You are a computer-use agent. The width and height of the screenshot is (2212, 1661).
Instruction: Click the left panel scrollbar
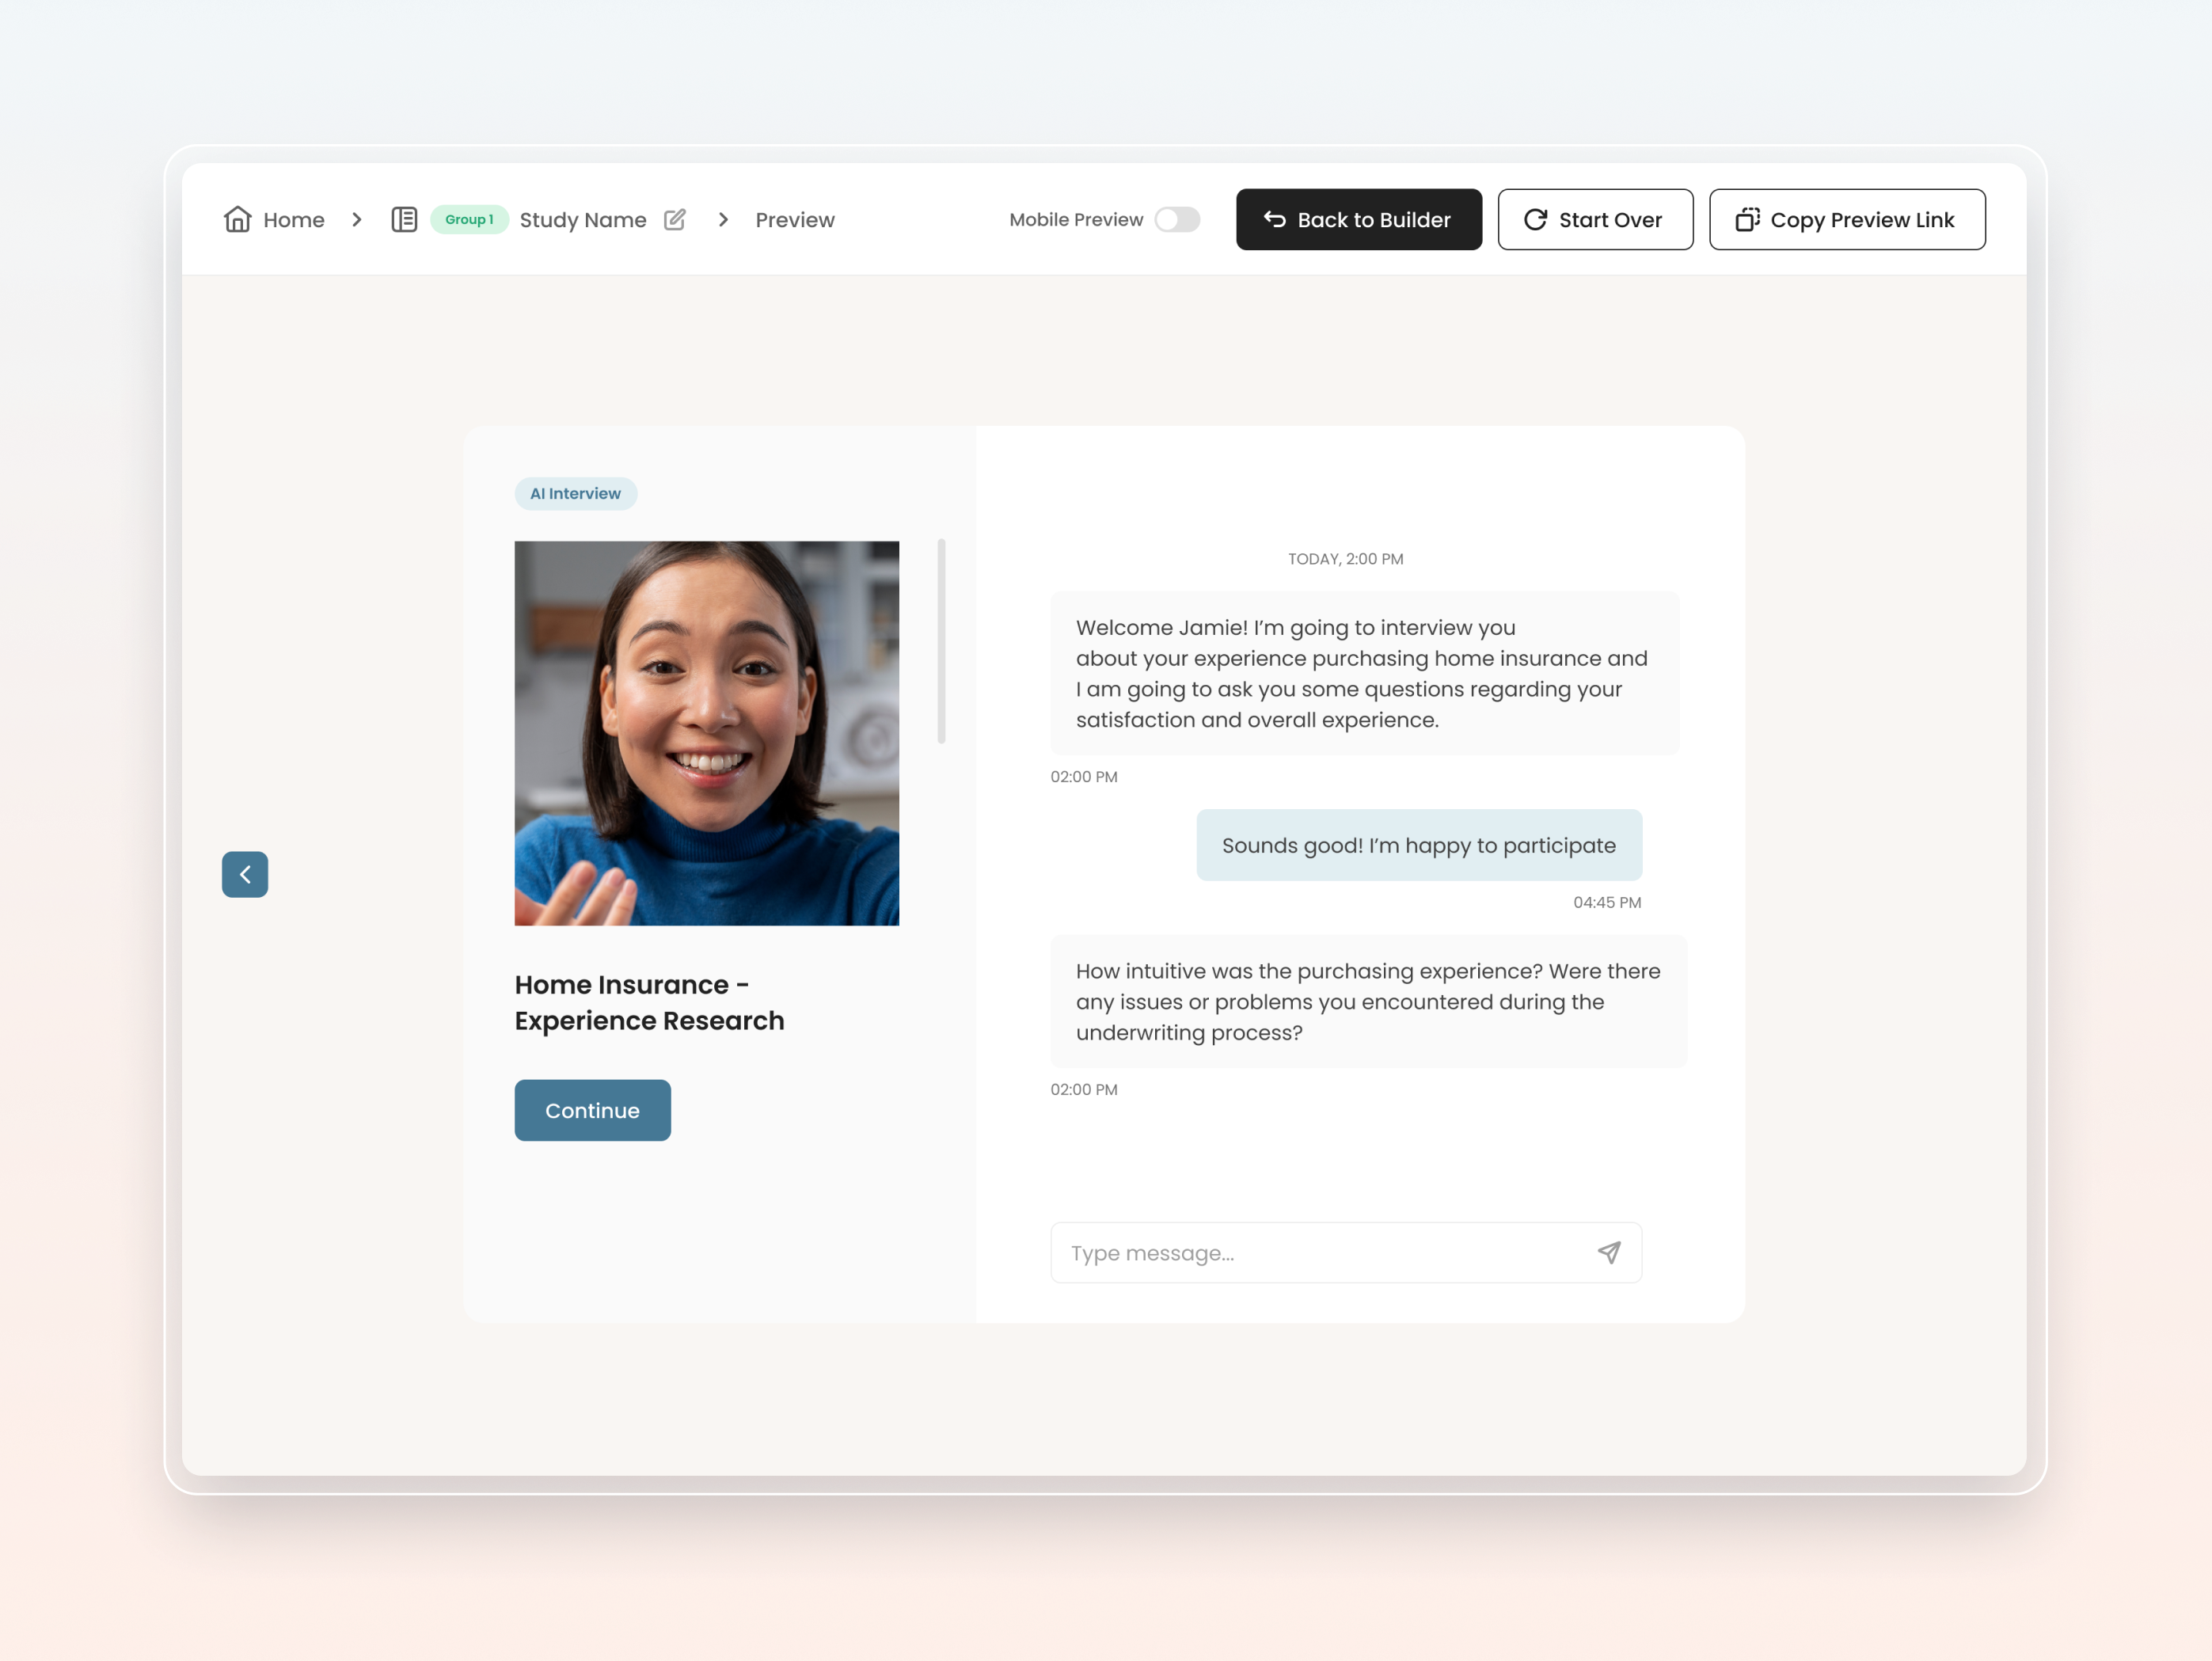coord(941,641)
